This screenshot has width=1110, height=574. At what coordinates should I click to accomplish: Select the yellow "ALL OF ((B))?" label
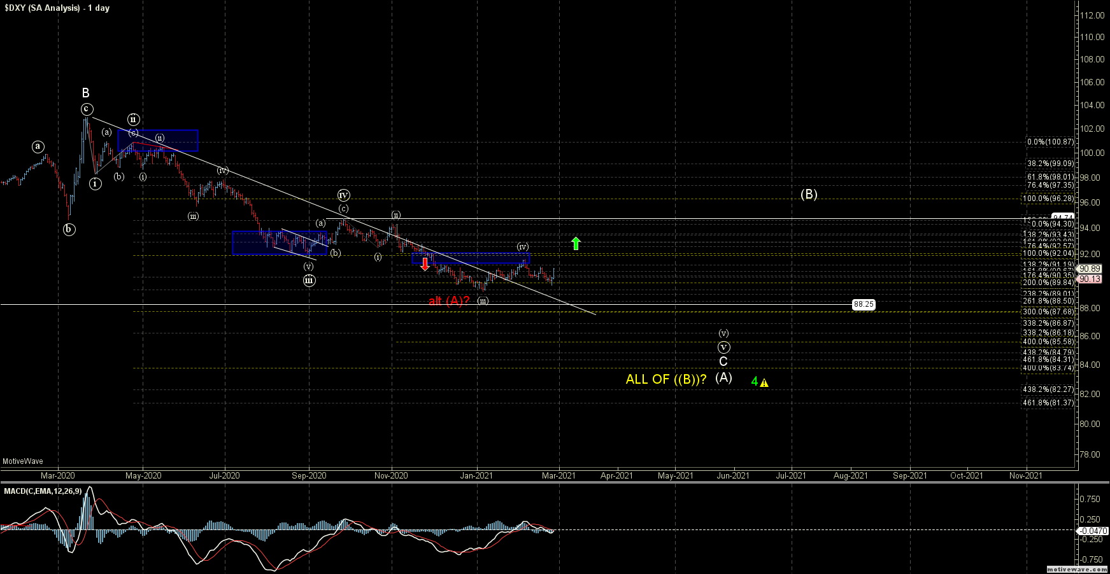click(666, 379)
